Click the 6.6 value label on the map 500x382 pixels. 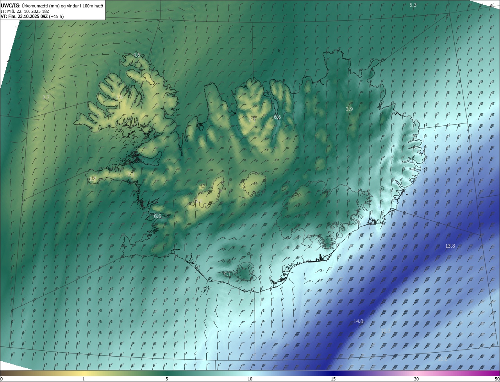point(277,117)
